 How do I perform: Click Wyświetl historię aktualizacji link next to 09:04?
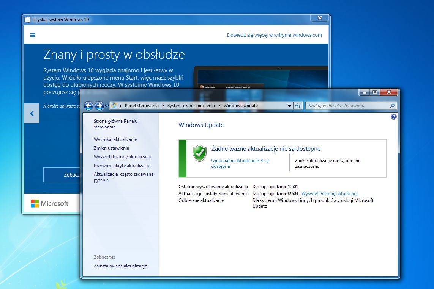pyautogui.click(x=330, y=194)
